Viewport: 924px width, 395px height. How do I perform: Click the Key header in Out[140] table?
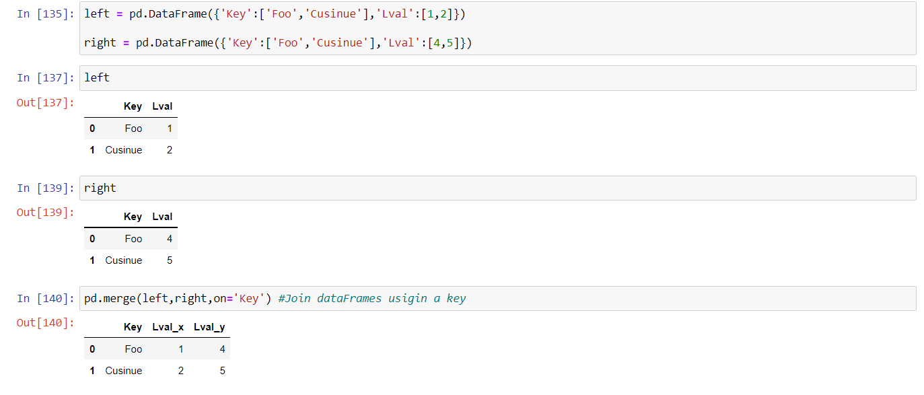click(133, 327)
